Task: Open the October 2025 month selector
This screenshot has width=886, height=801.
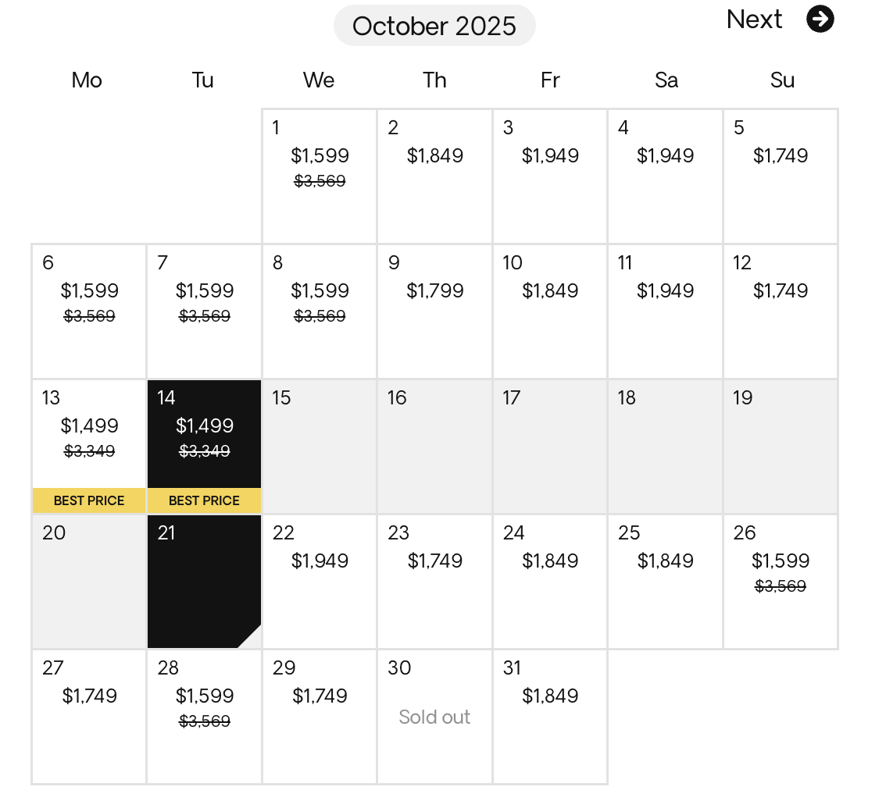Action: click(434, 26)
